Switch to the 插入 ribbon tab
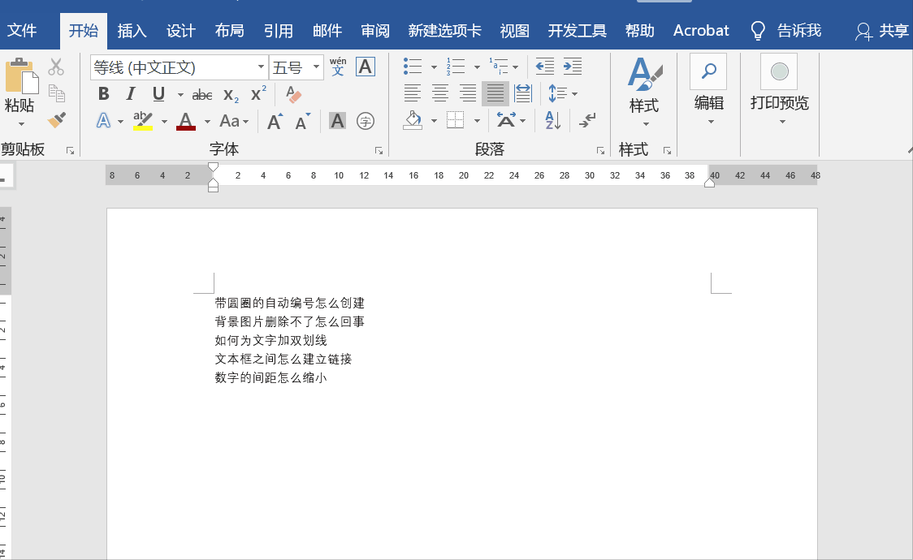This screenshot has width=913, height=560. [x=132, y=30]
